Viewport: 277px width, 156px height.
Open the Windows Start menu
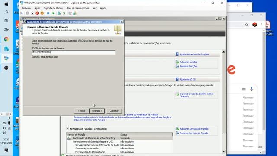(x=6, y=4)
